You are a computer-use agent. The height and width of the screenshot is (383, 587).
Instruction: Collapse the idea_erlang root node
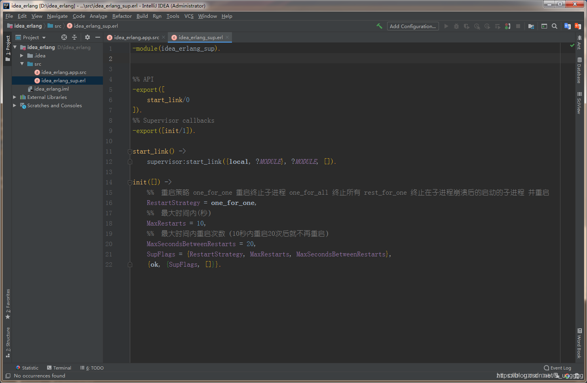[15, 47]
